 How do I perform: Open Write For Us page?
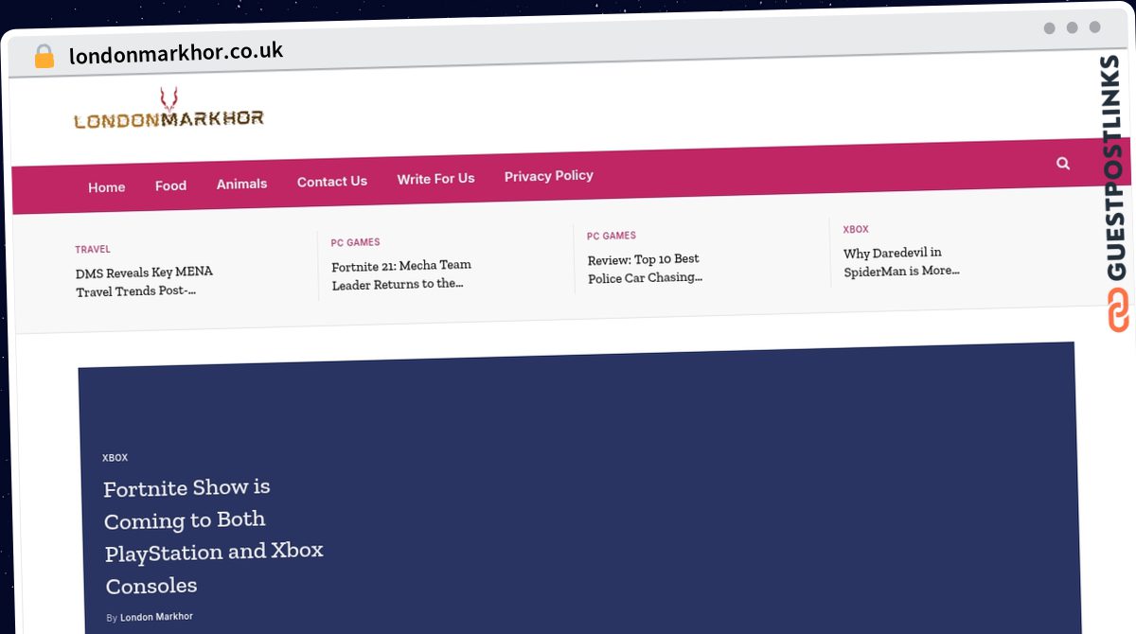[435, 178]
